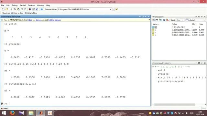Open the Help menu
The height and width of the screenshot is (116, 207).
coord(48,5)
